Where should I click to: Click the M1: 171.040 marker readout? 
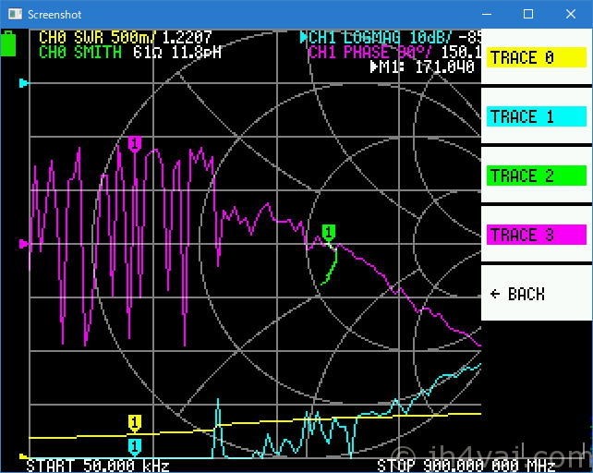pos(422,67)
